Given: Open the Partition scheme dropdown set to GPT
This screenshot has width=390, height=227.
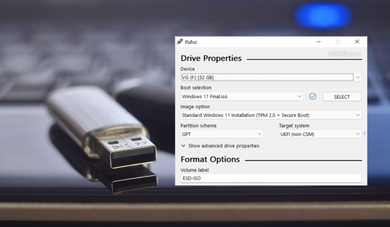Looking at the screenshot, I should click(x=222, y=134).
